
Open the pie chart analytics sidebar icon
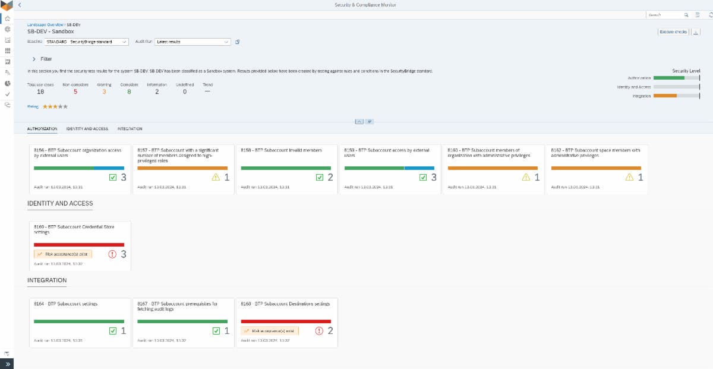tap(7, 83)
